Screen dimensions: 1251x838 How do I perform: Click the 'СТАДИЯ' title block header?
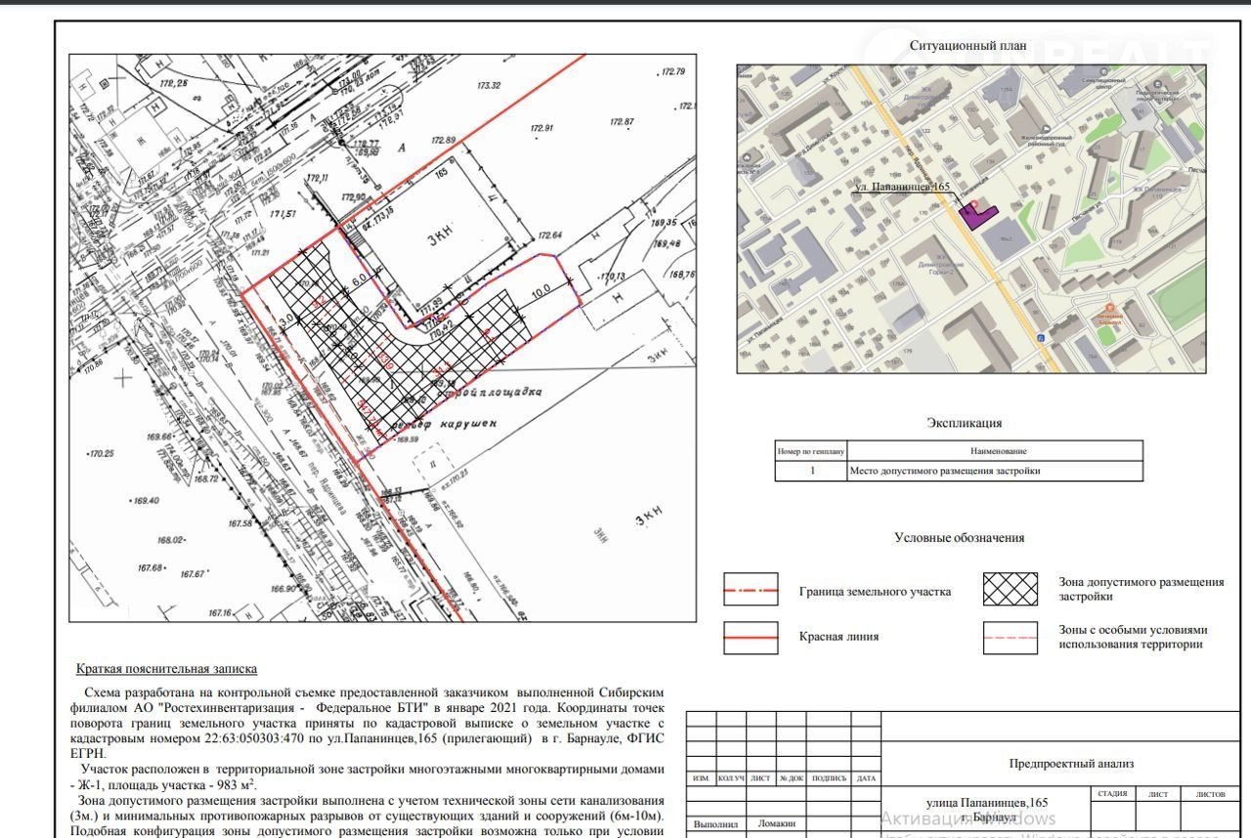click(x=1112, y=794)
